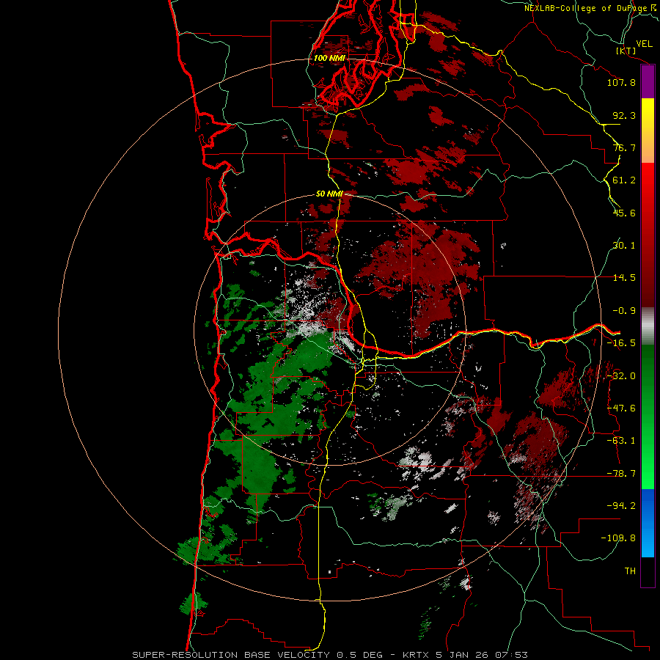Click the 50 NMI range ring label
The height and width of the screenshot is (660, 660).
pyautogui.click(x=329, y=194)
